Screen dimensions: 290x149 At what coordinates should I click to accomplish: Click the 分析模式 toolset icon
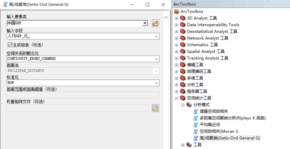click(189, 105)
